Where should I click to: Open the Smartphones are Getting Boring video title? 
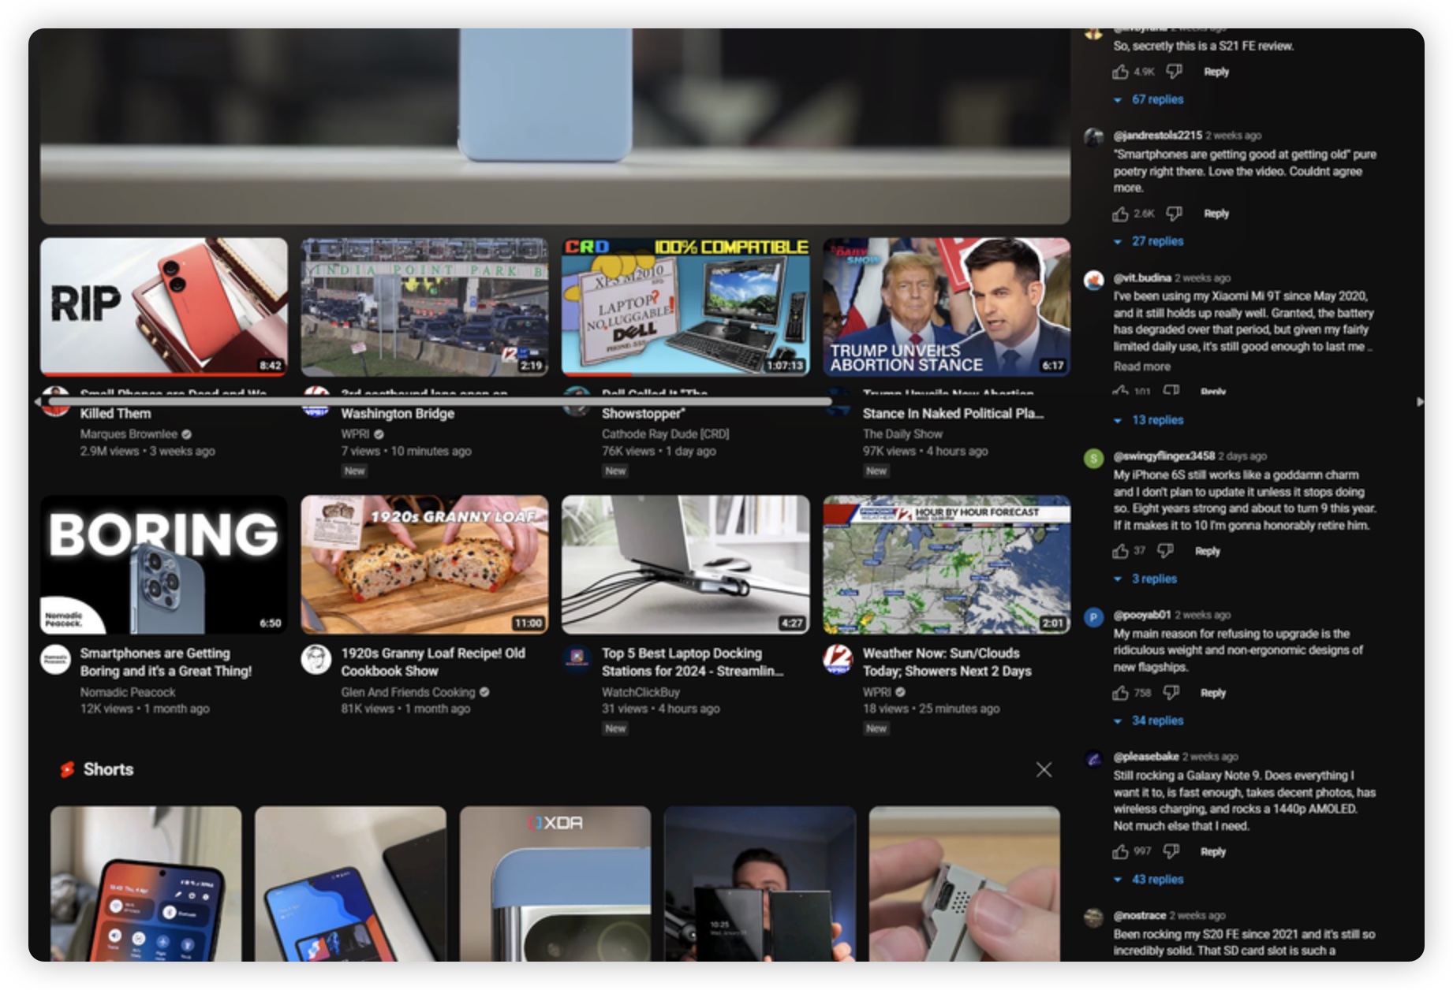click(166, 662)
